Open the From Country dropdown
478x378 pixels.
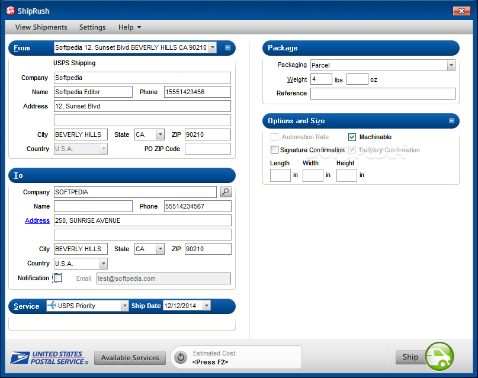104,149
